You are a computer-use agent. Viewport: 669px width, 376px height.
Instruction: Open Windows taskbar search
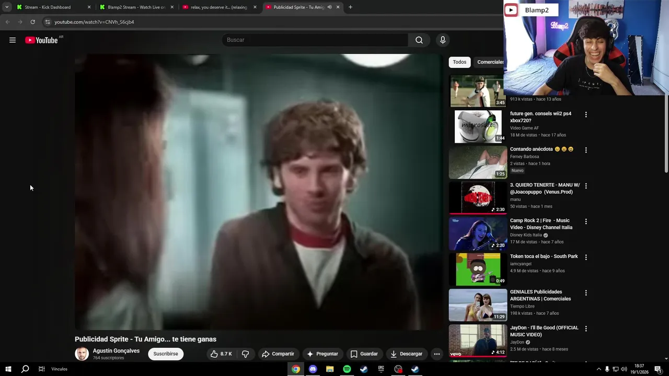[25, 369]
